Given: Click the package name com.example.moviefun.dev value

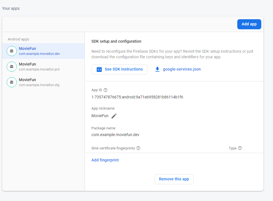Looking at the screenshot, I should coord(115,135).
